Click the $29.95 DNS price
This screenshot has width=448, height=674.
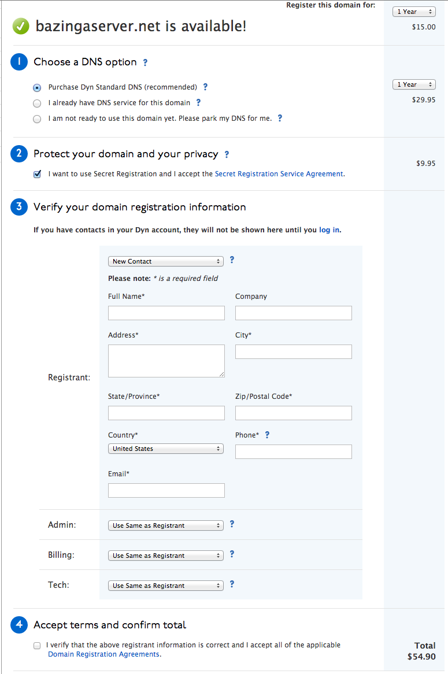tap(424, 100)
